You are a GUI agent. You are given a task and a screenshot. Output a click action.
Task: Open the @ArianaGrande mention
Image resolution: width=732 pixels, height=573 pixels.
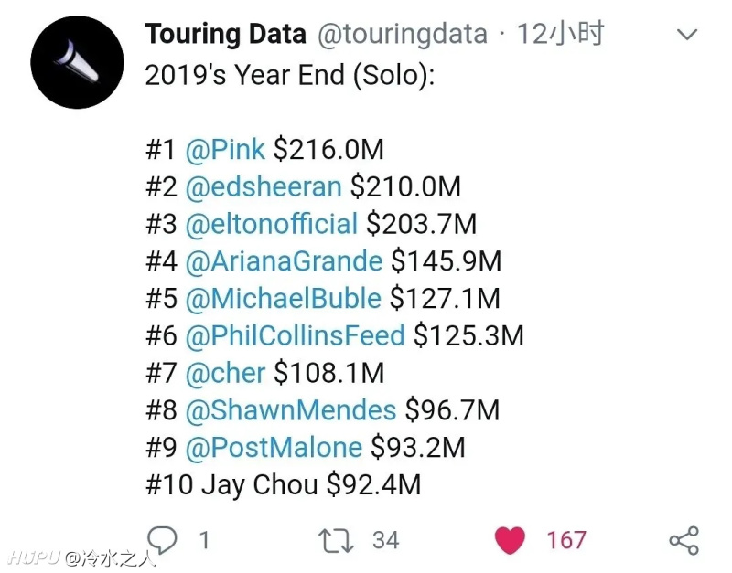tap(284, 260)
